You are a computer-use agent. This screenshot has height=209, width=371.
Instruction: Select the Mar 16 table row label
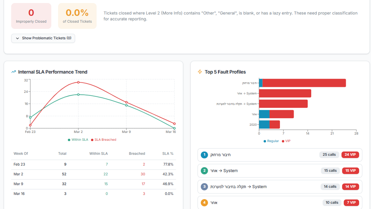[19, 194]
